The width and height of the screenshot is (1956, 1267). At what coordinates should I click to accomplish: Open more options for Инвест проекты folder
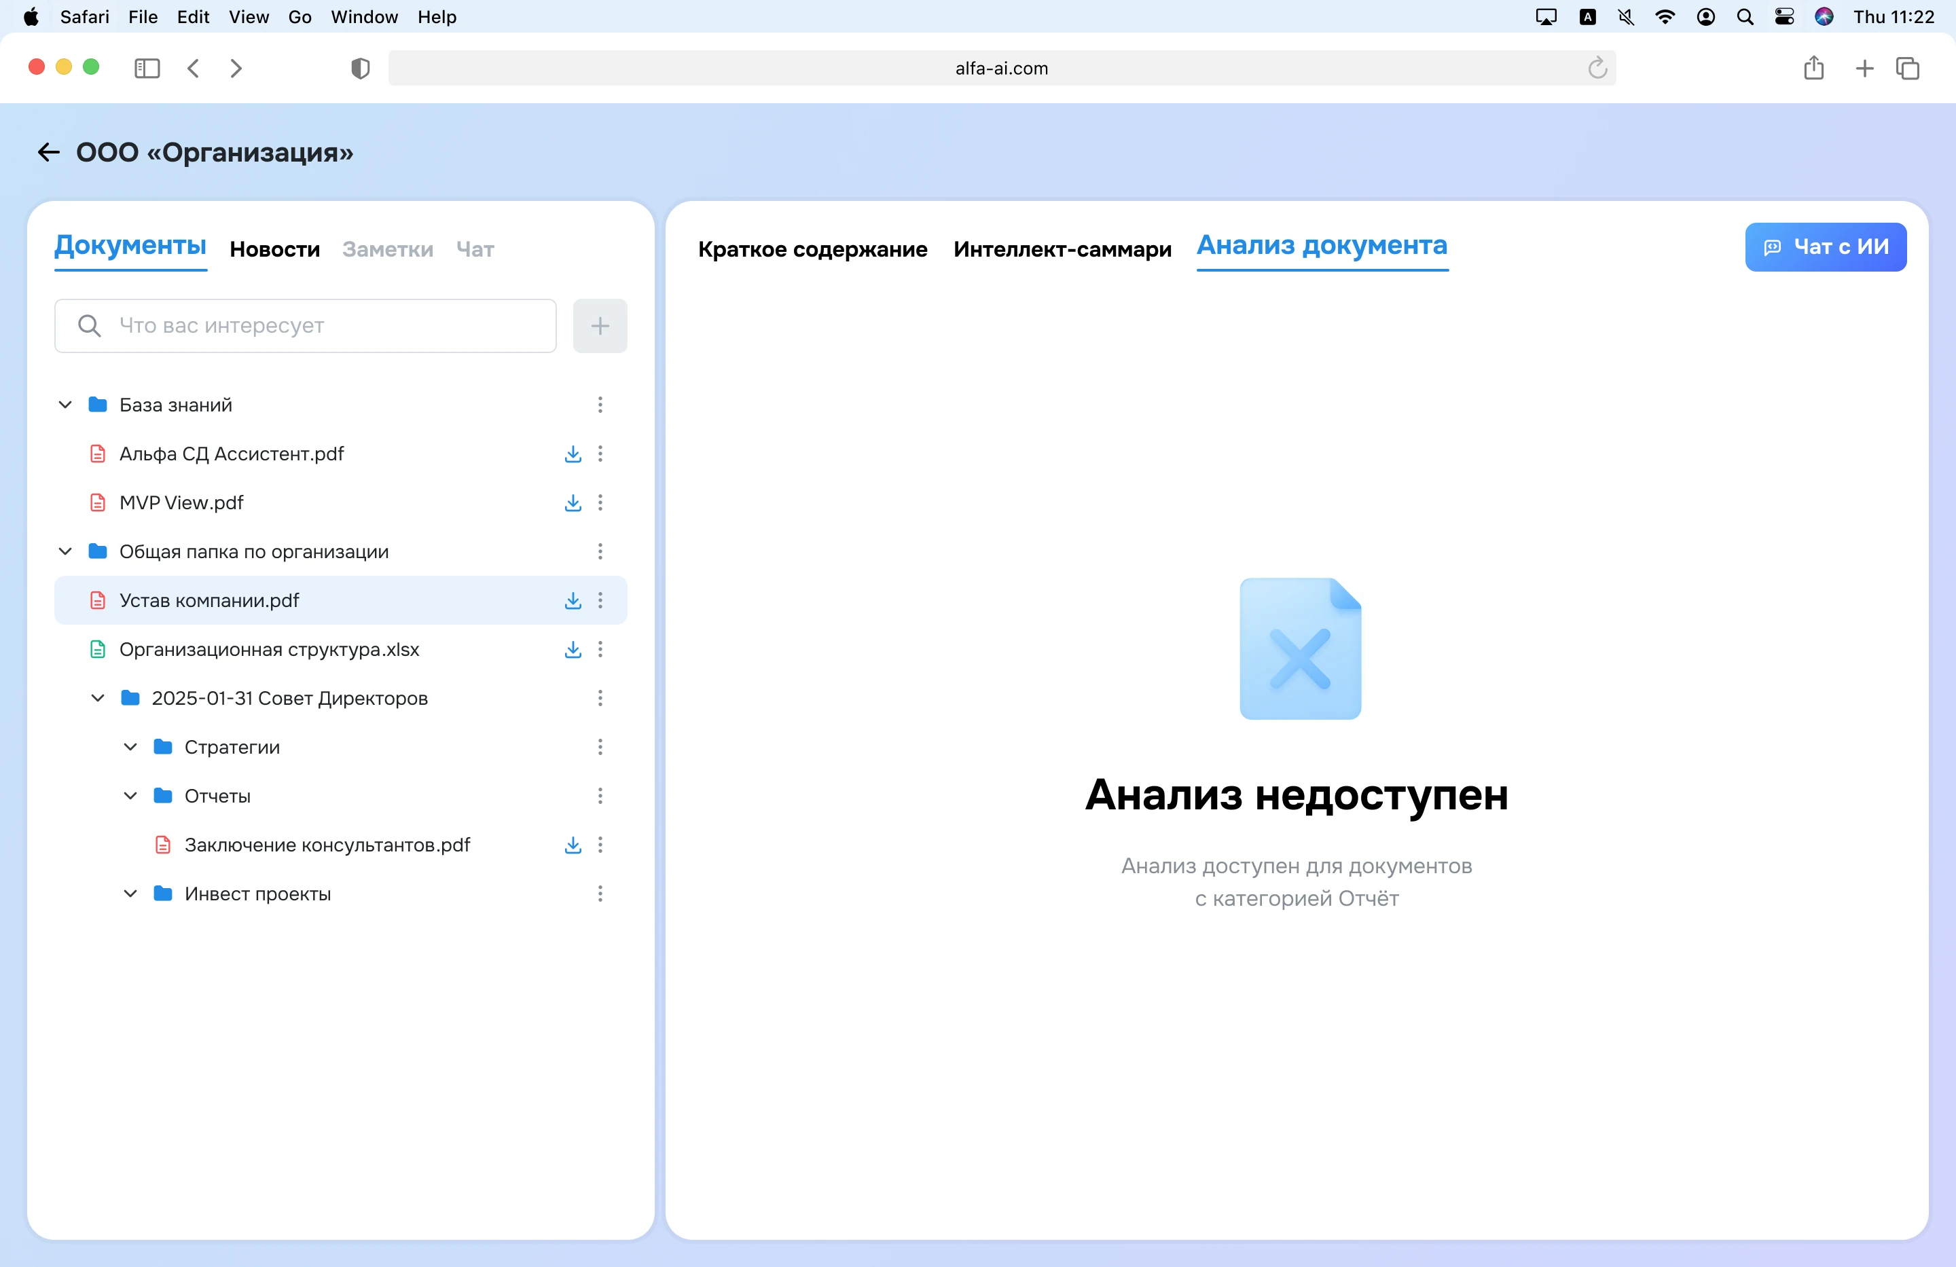(600, 894)
